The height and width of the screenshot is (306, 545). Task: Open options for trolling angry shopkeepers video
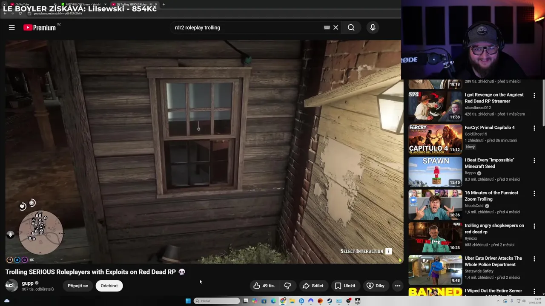[x=534, y=227]
